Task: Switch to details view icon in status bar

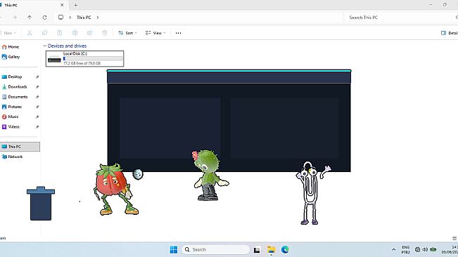Action: click(x=454, y=238)
